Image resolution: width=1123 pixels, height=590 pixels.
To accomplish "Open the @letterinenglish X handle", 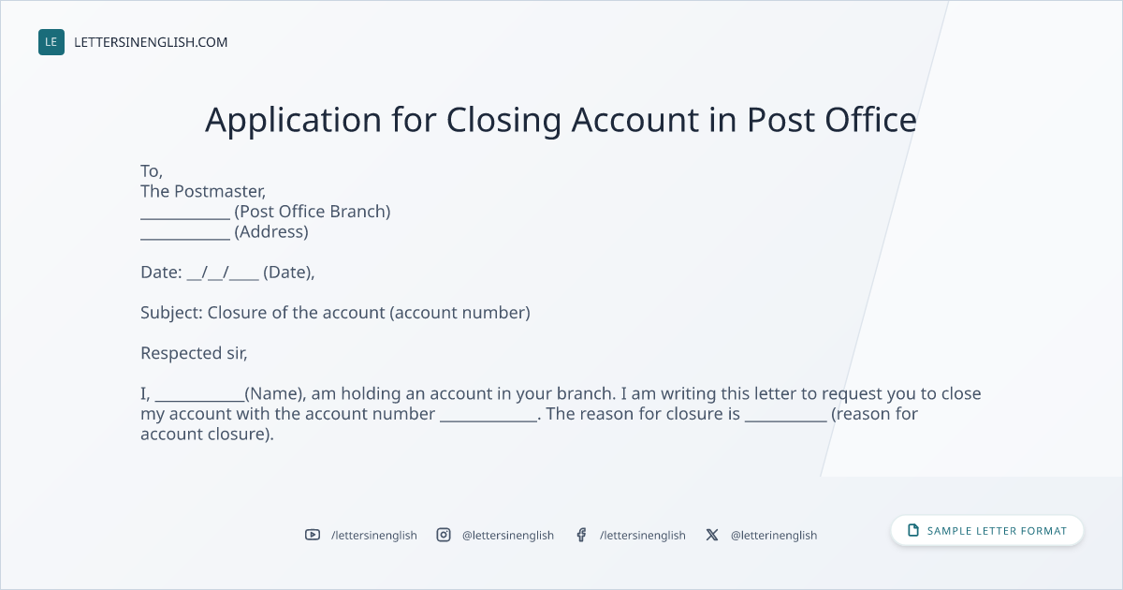I will click(x=774, y=535).
